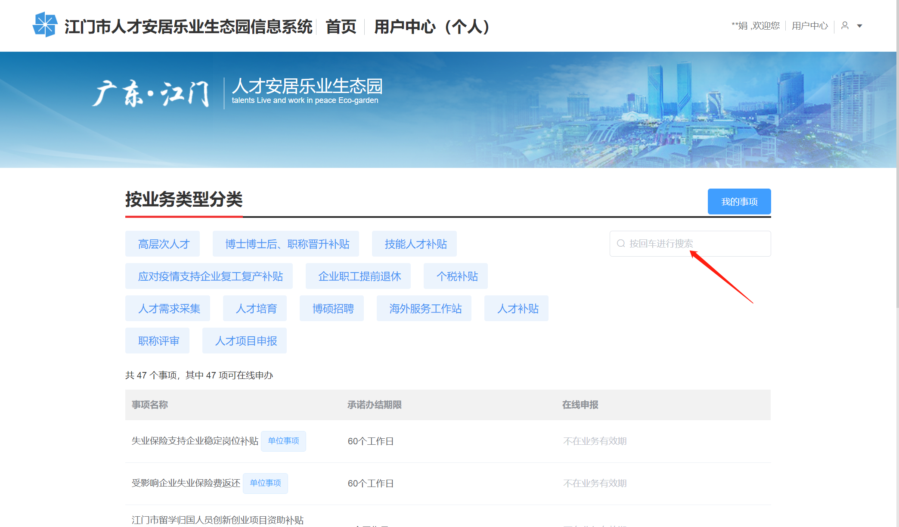Open 用户中心 link in top right
The image size is (899, 527).
coord(809,26)
